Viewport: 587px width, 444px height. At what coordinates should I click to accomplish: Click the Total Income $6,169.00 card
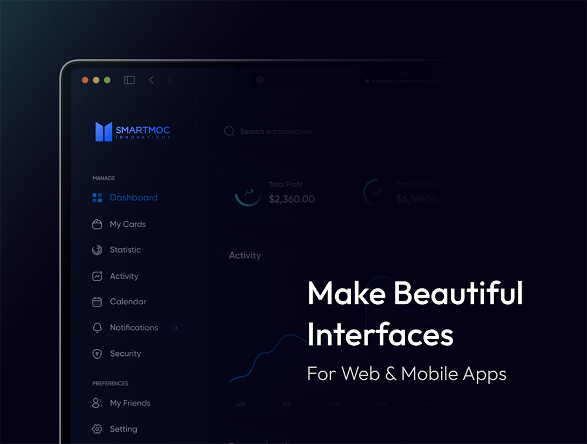pyautogui.click(x=405, y=193)
